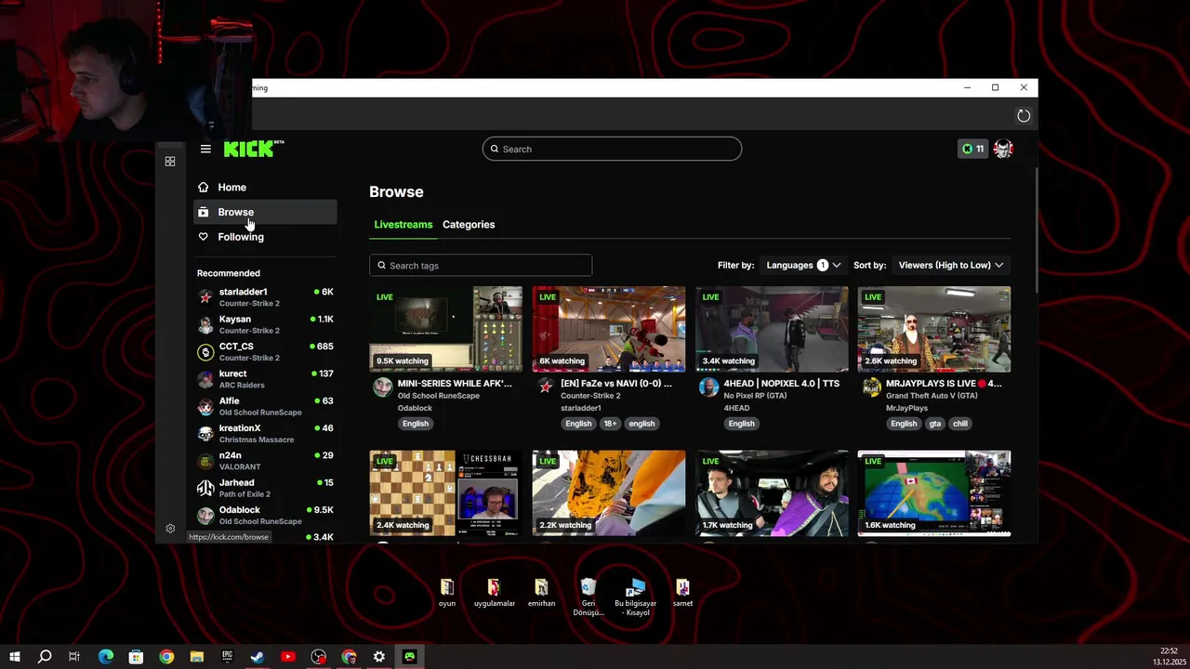Open the Kick points badge showing 11
The image size is (1190, 669).
[972, 149]
